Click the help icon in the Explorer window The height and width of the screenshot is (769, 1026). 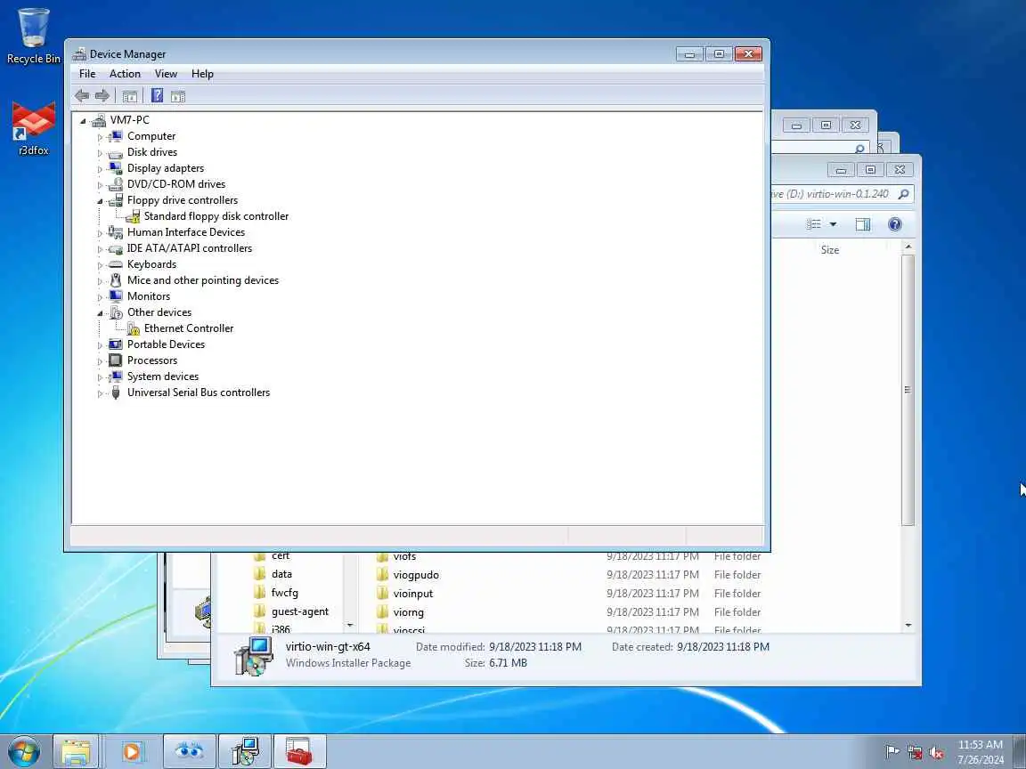tap(894, 224)
